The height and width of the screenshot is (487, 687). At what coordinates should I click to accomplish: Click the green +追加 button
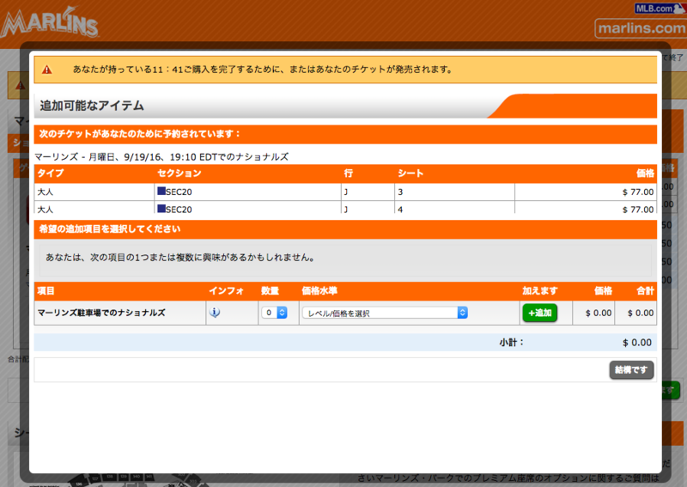[540, 313]
